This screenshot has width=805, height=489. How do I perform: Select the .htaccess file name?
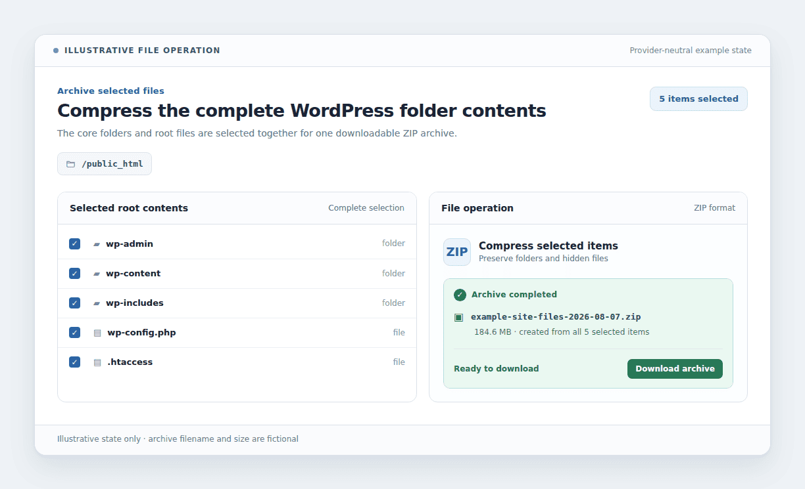(130, 362)
